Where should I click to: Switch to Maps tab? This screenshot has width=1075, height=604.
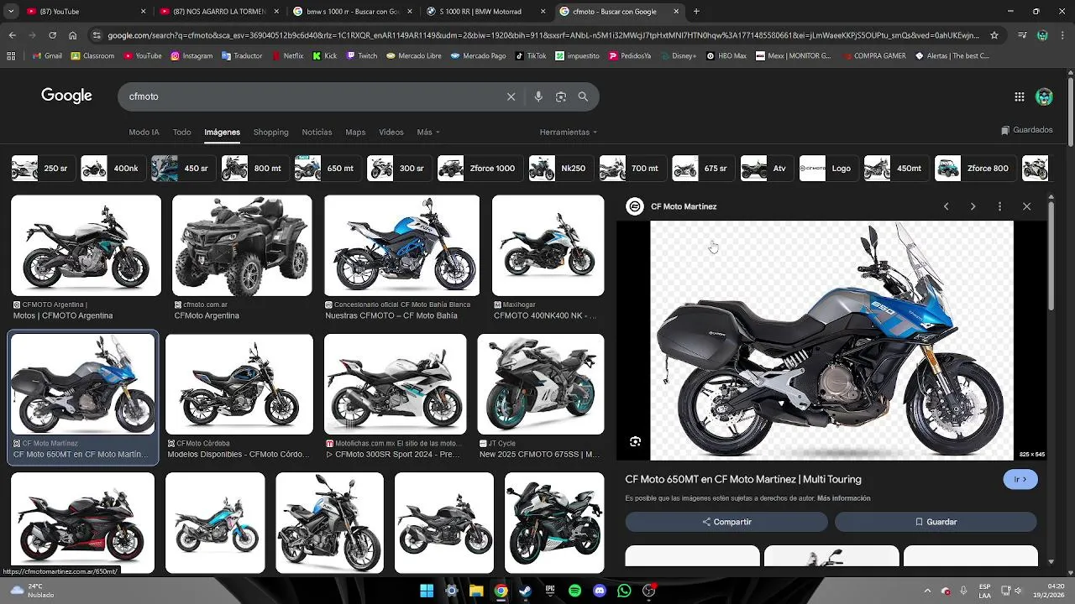point(355,133)
